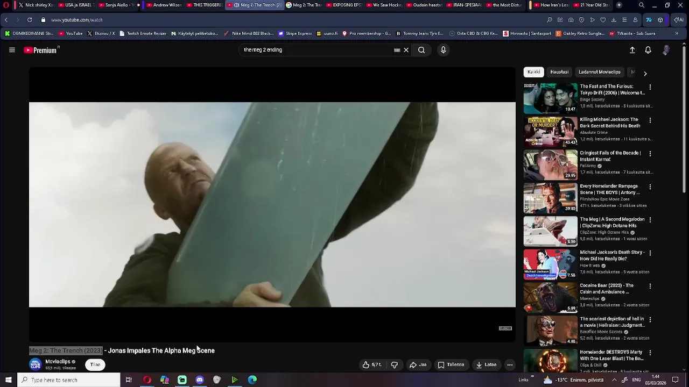Open a new browser tab with plus

619,5
